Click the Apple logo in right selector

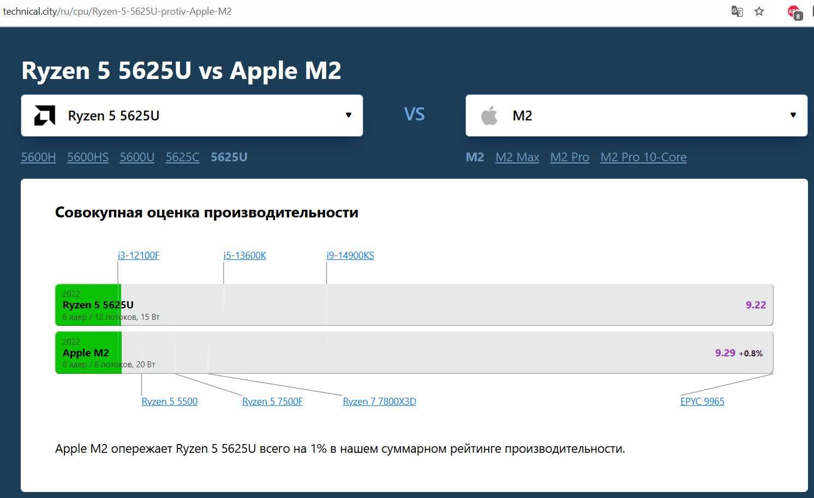tap(489, 116)
